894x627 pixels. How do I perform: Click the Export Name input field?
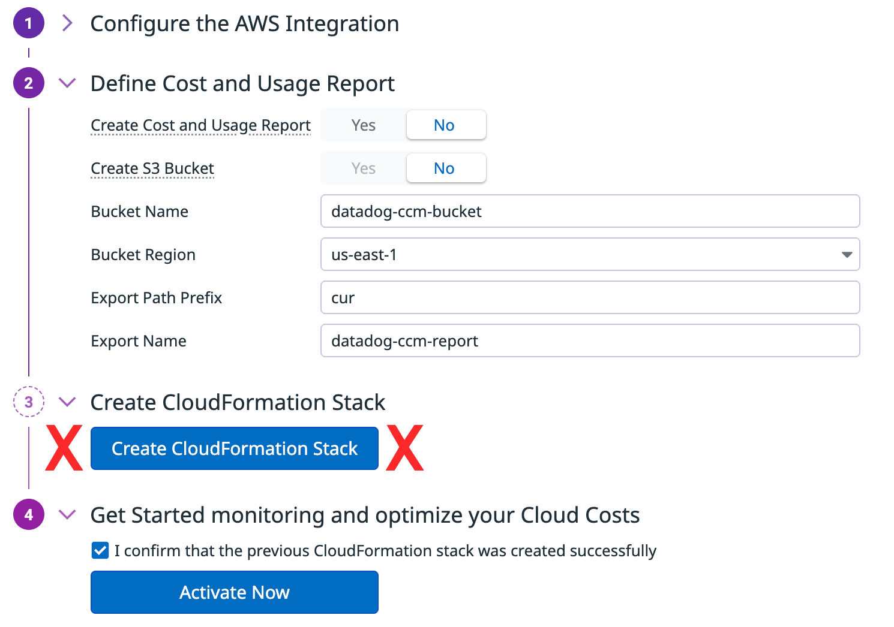[590, 341]
